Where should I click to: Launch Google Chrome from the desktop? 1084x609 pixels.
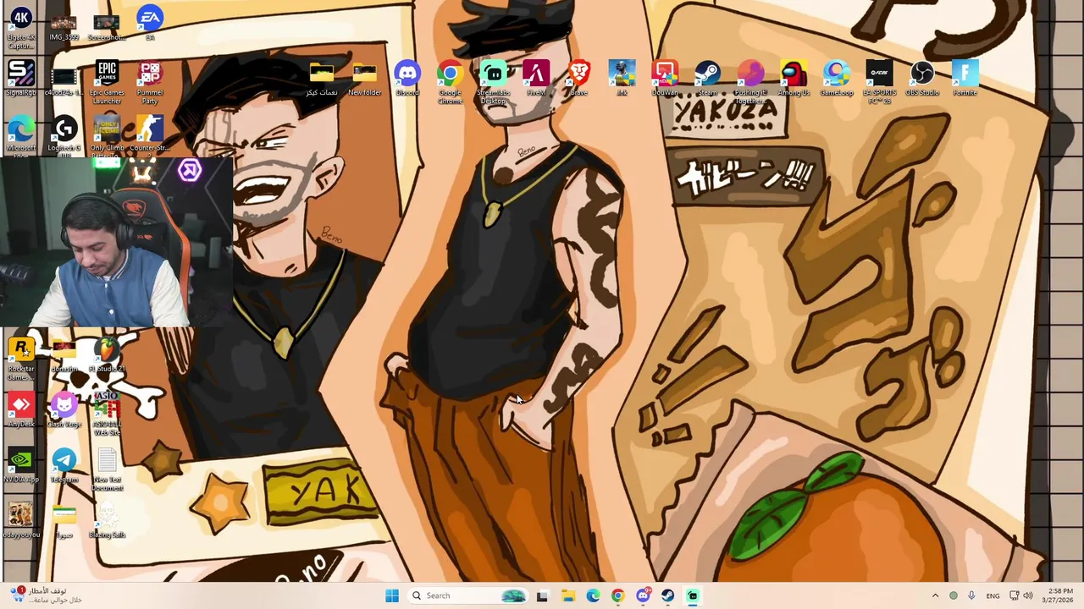click(450, 82)
